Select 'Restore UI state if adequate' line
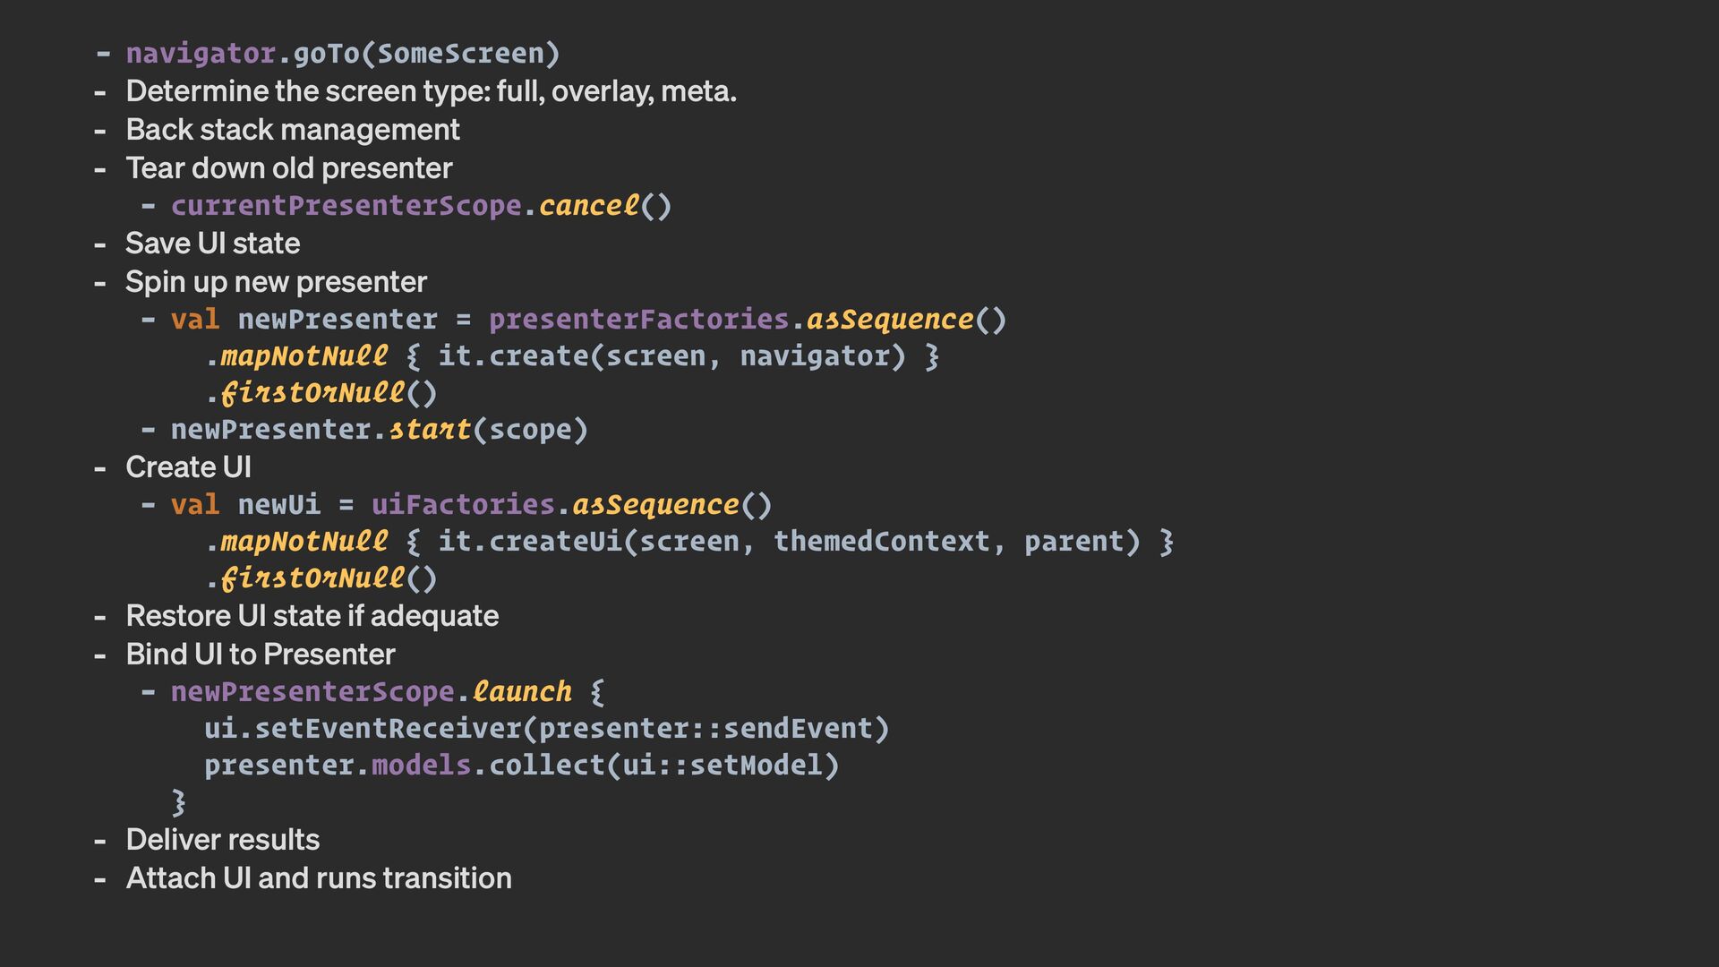This screenshot has height=967, width=1719. (x=312, y=616)
